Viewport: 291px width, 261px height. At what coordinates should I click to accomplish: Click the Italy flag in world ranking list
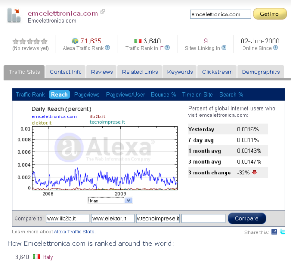36,257
